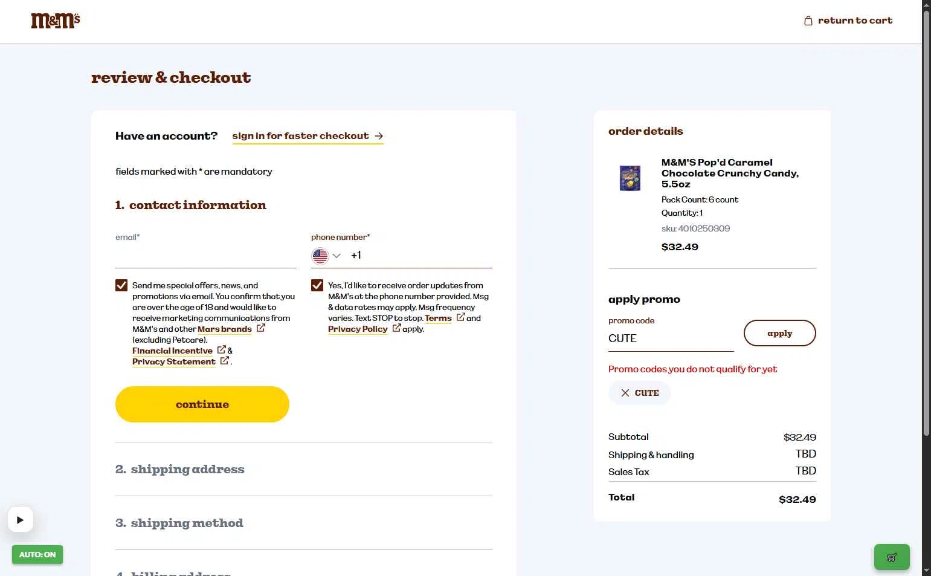Open the M&M's logo home link

(x=56, y=21)
